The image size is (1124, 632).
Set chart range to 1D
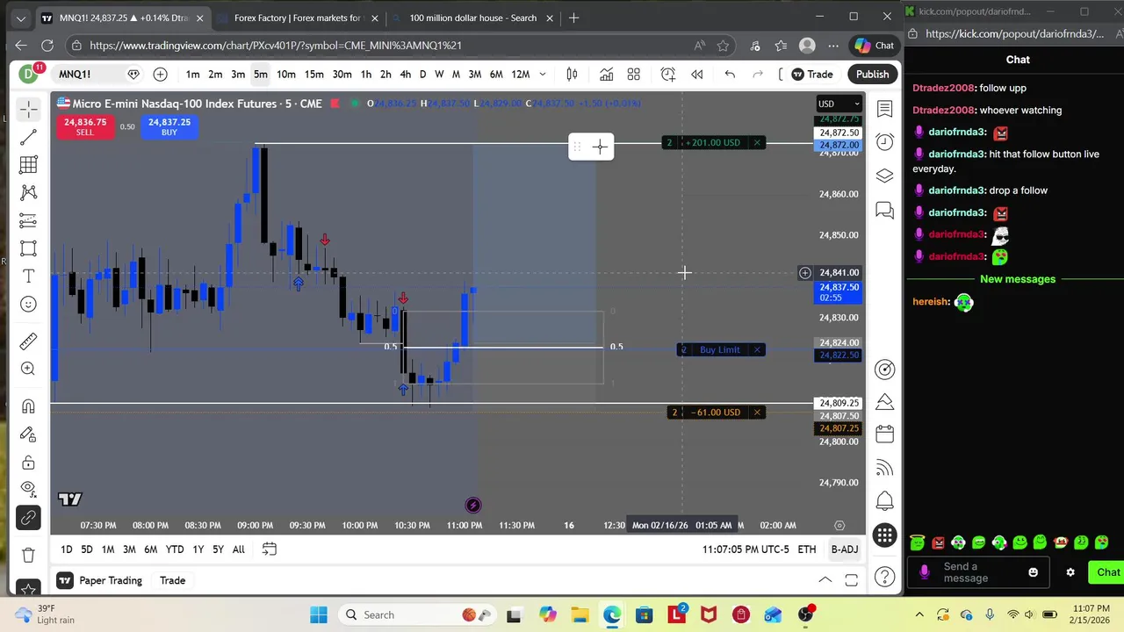[67, 549]
